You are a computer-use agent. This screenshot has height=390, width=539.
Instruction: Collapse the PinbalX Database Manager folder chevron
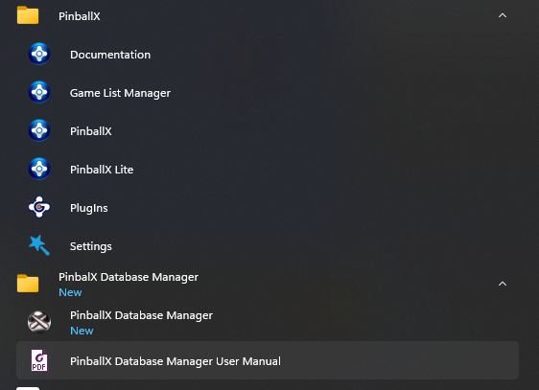(503, 284)
